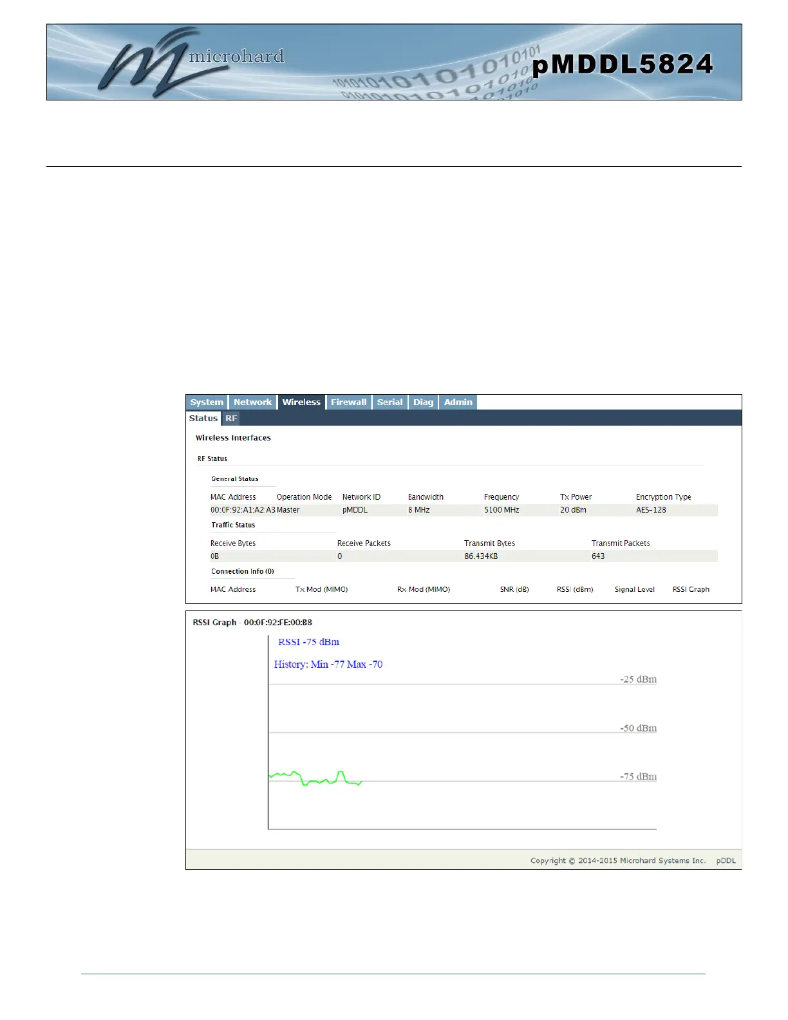Click the -75 dBm graph axis label
788x1020 pixels.
coord(638,777)
